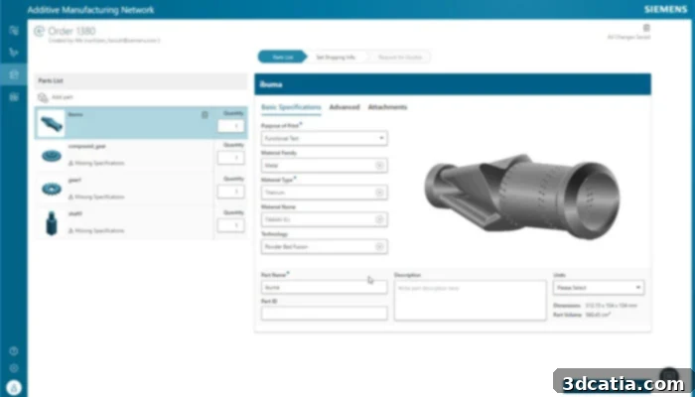Open the user profile avatar at sidebar bottom

(14, 387)
